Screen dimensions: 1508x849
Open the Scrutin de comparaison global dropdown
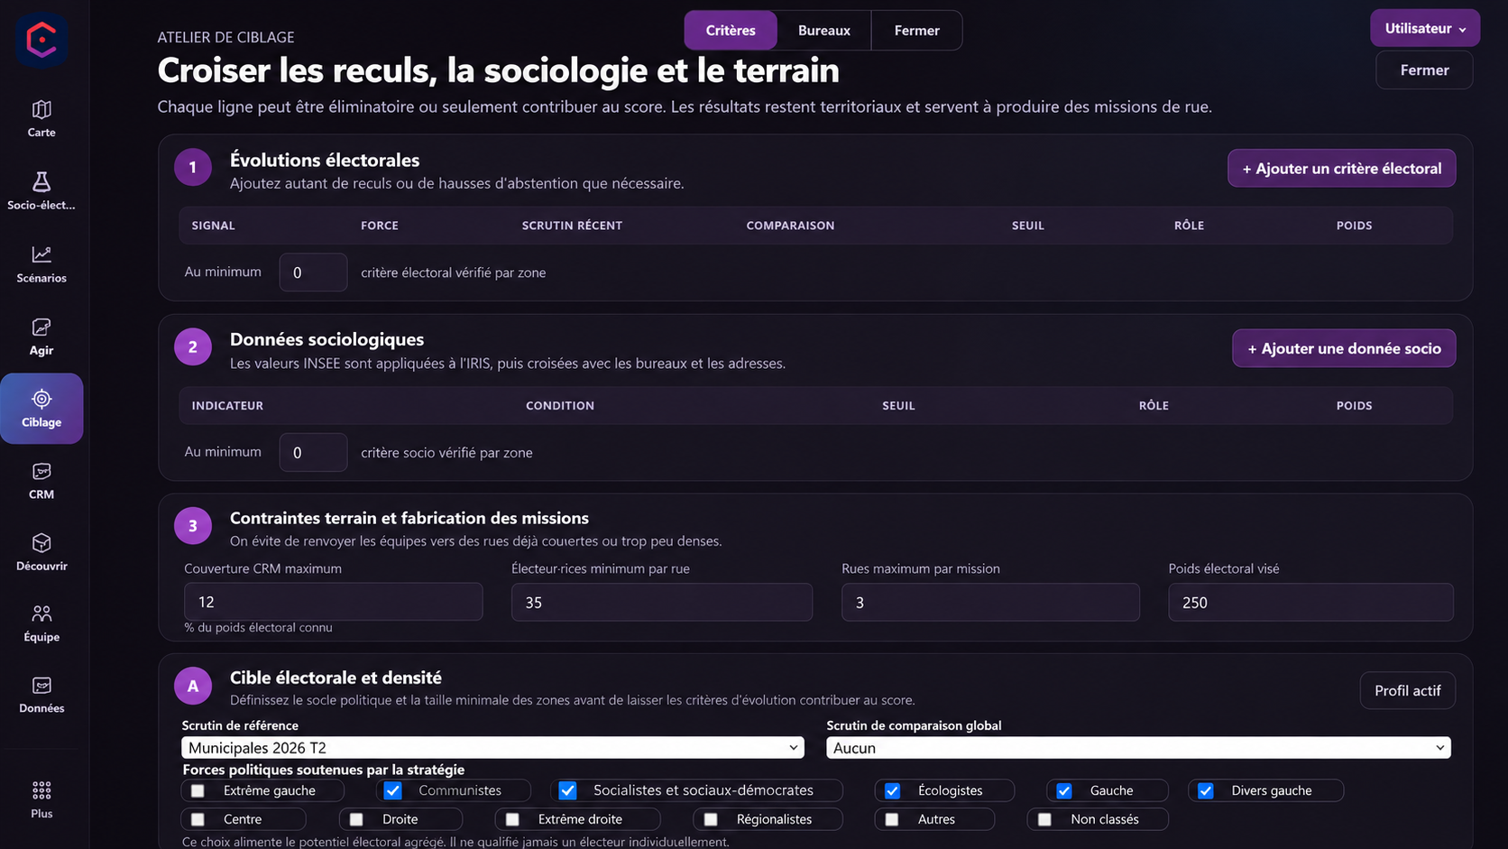(x=1138, y=748)
